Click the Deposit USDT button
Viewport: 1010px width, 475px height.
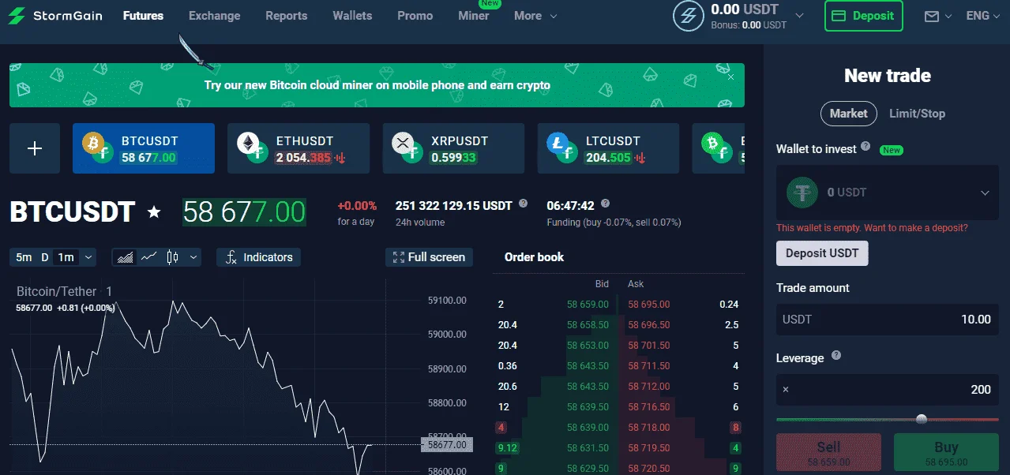point(822,253)
